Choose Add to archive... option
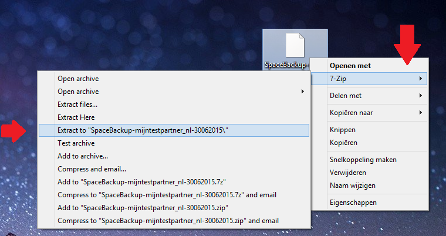The width and height of the screenshot is (446, 236). 174,156
